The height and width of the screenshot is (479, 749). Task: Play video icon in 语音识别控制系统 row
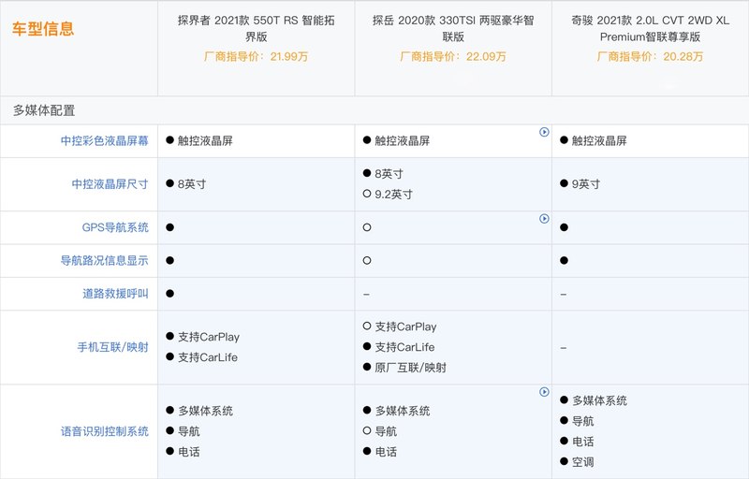click(x=544, y=392)
